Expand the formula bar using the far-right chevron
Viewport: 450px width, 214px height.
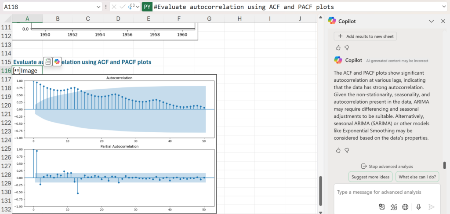[x=443, y=7]
